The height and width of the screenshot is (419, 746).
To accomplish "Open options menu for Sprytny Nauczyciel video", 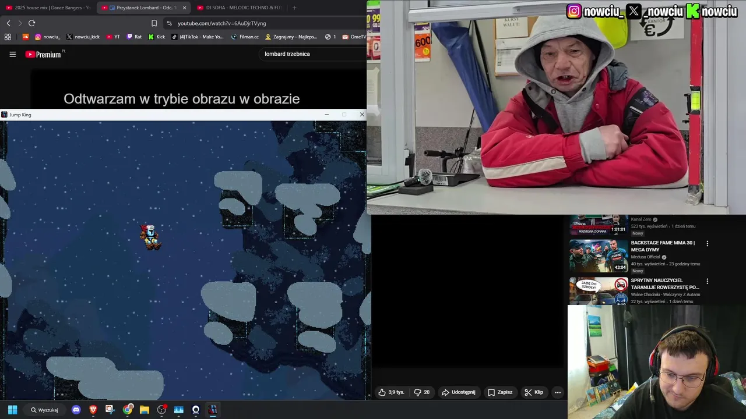I will point(708,281).
